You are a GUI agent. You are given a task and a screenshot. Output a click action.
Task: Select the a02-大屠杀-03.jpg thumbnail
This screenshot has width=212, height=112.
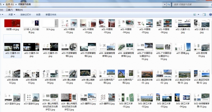pos(12,47)
